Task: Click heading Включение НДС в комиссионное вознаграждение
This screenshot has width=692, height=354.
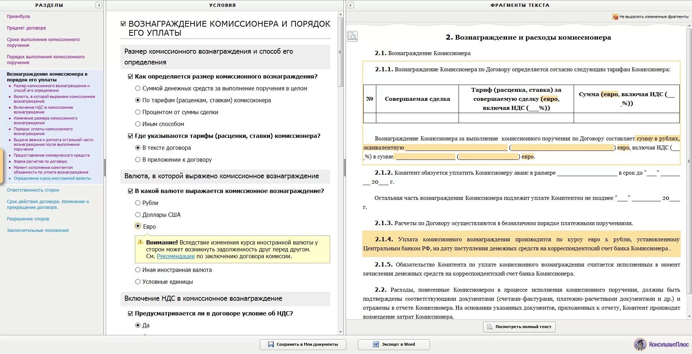Action: point(225,299)
